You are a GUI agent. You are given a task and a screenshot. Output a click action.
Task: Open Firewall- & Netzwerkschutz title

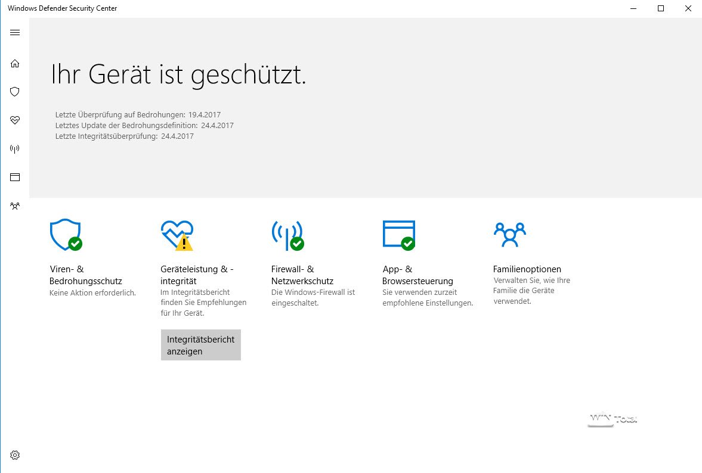coord(302,275)
